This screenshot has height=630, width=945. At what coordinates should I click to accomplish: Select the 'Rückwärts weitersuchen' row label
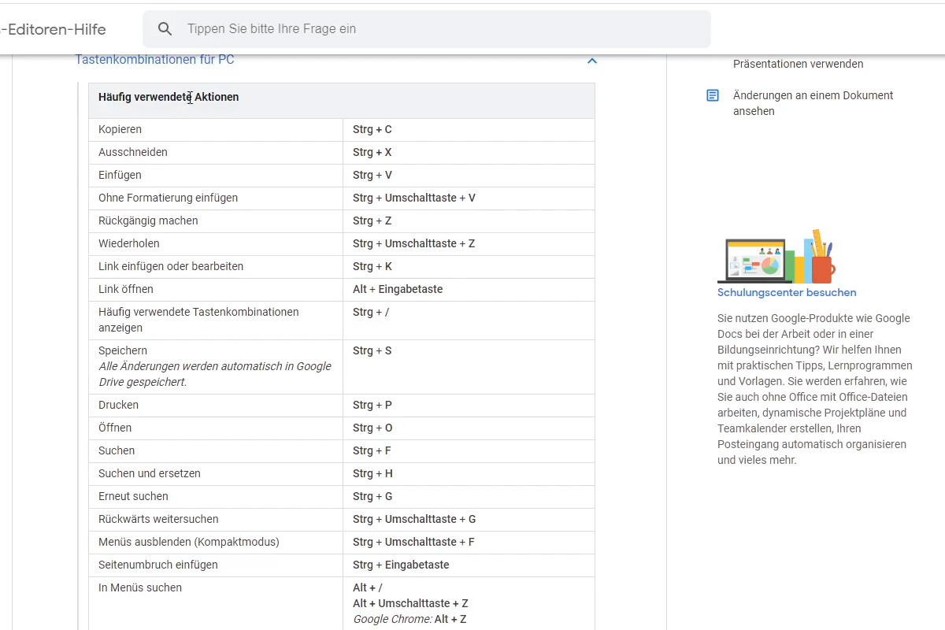tap(158, 519)
